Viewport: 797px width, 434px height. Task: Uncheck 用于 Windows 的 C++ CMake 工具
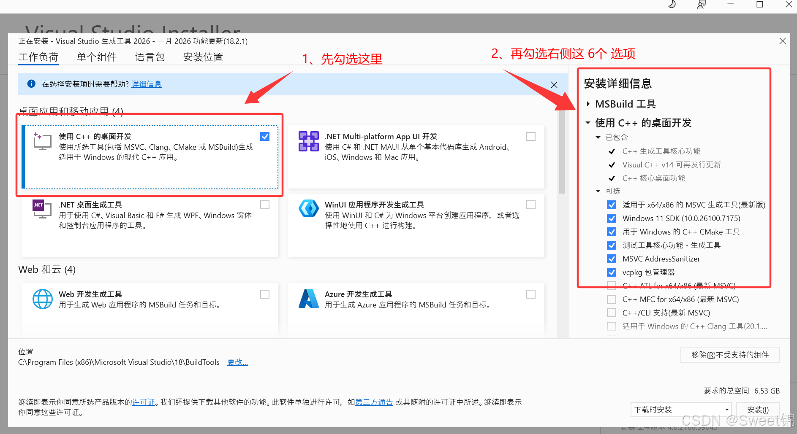[x=612, y=232]
